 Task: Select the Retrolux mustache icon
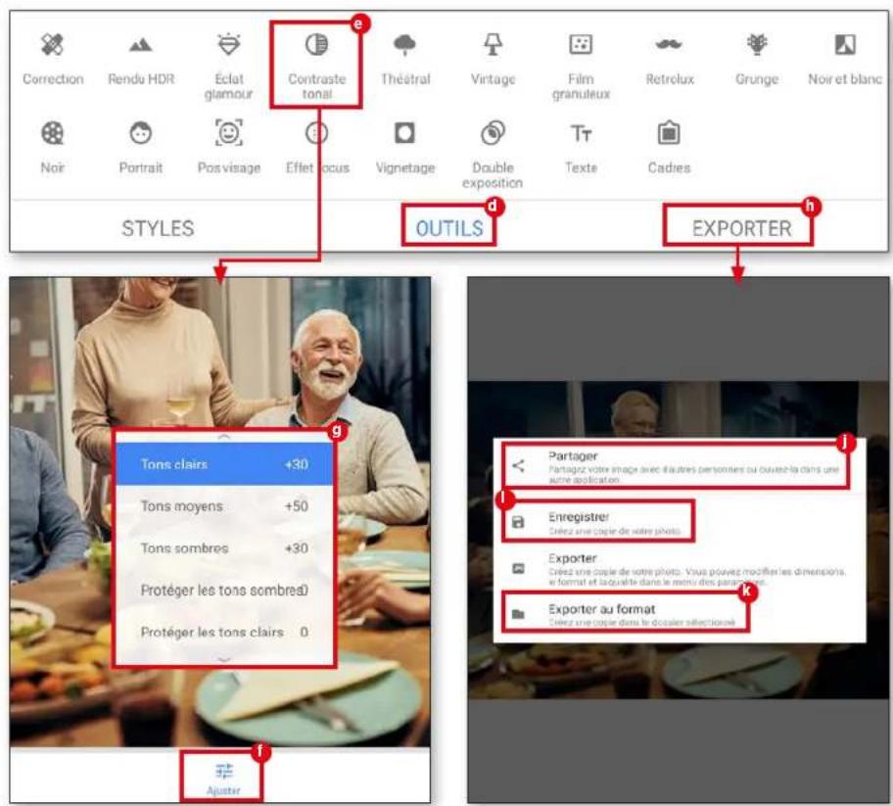(x=669, y=44)
